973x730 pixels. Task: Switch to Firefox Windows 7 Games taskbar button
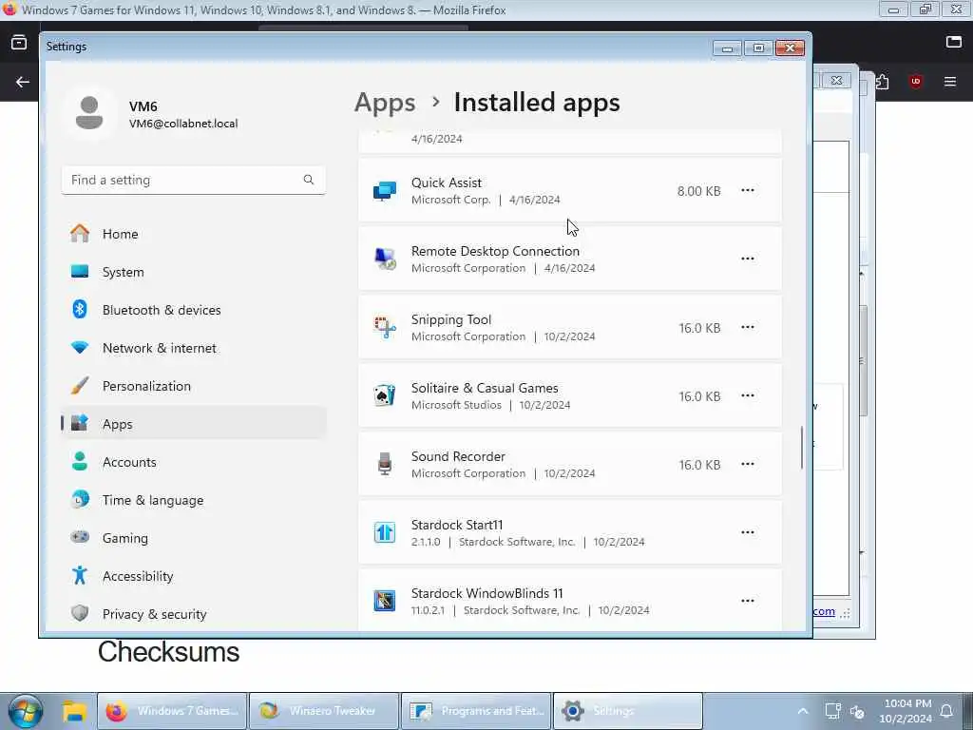[173, 711]
